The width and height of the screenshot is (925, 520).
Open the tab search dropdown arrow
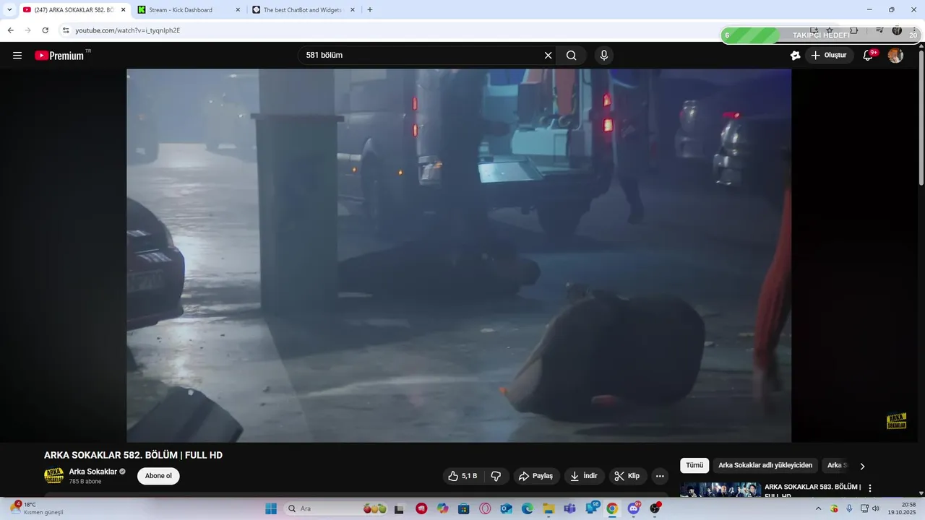click(x=9, y=10)
